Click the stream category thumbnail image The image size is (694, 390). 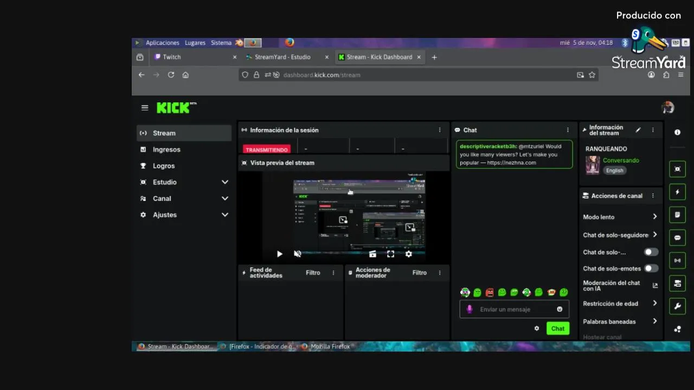(593, 165)
